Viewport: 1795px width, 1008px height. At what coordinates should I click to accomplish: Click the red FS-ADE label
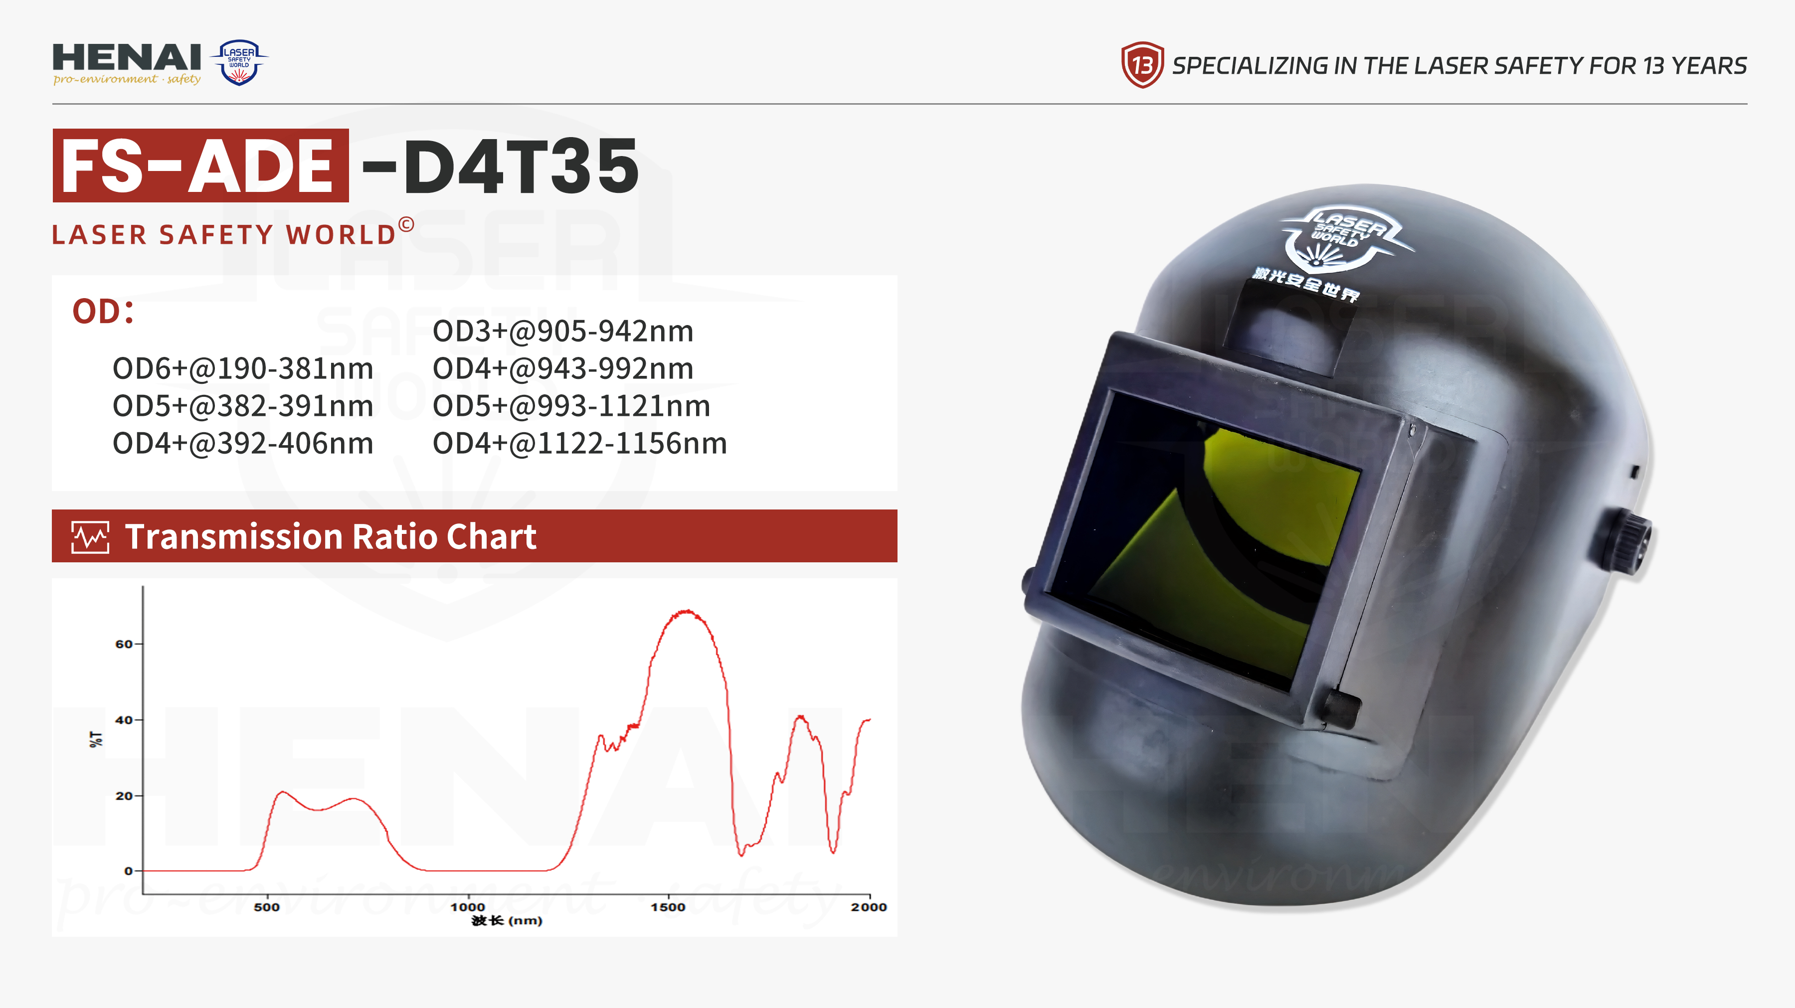click(200, 166)
